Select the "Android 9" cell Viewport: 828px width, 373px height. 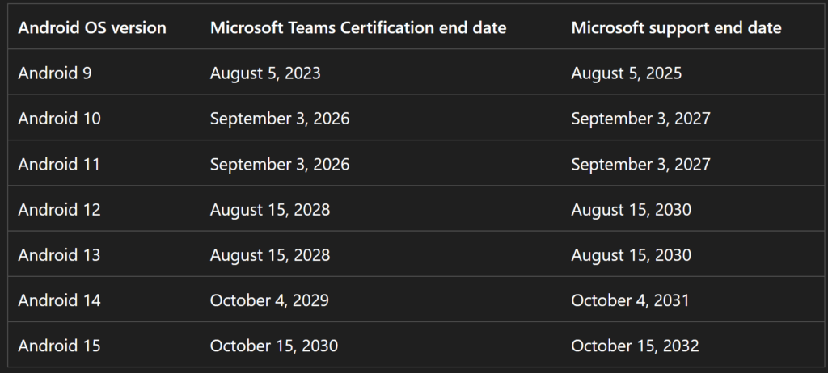click(55, 73)
